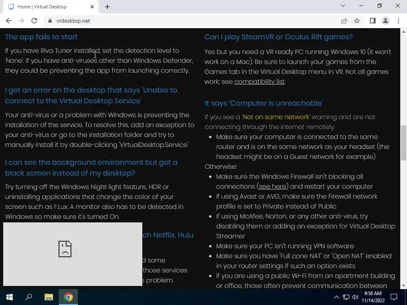The height and width of the screenshot is (305, 407).
Task: Show hidden system tray icons
Action: [336, 297]
